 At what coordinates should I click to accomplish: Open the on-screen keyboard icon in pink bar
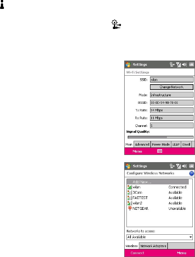click(x=159, y=151)
